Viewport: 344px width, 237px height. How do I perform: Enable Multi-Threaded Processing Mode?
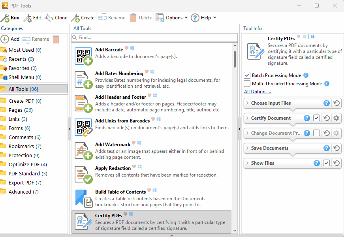(x=247, y=84)
